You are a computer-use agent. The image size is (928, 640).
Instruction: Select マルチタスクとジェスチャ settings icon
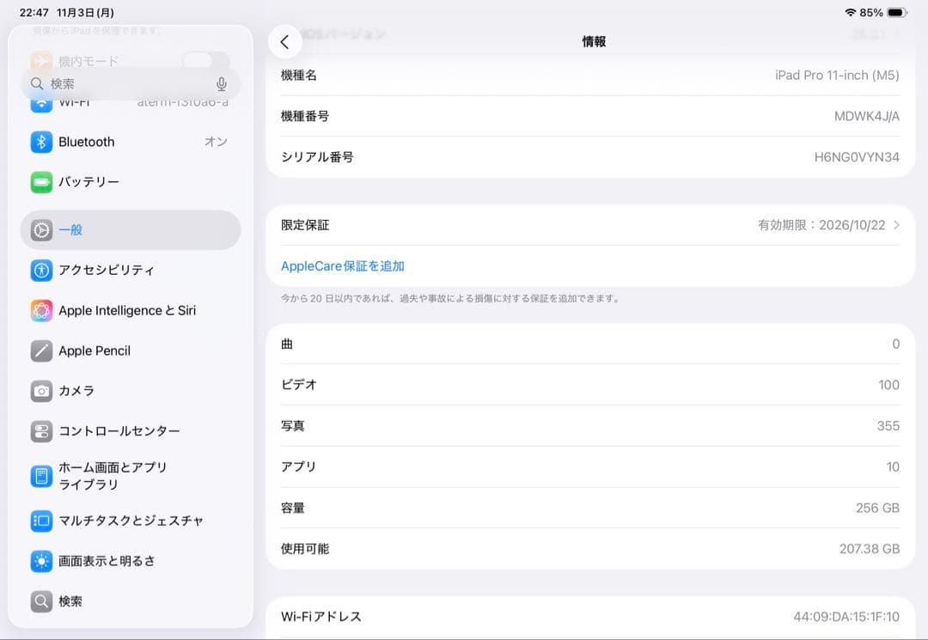pos(41,521)
